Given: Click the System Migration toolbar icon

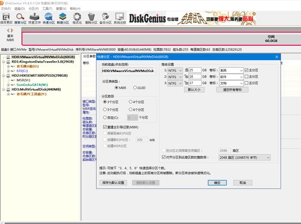Looking at the screenshot, I should [x=120, y=17].
